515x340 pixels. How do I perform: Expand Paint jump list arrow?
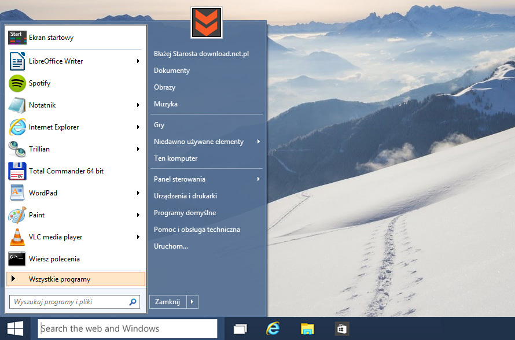(138, 215)
